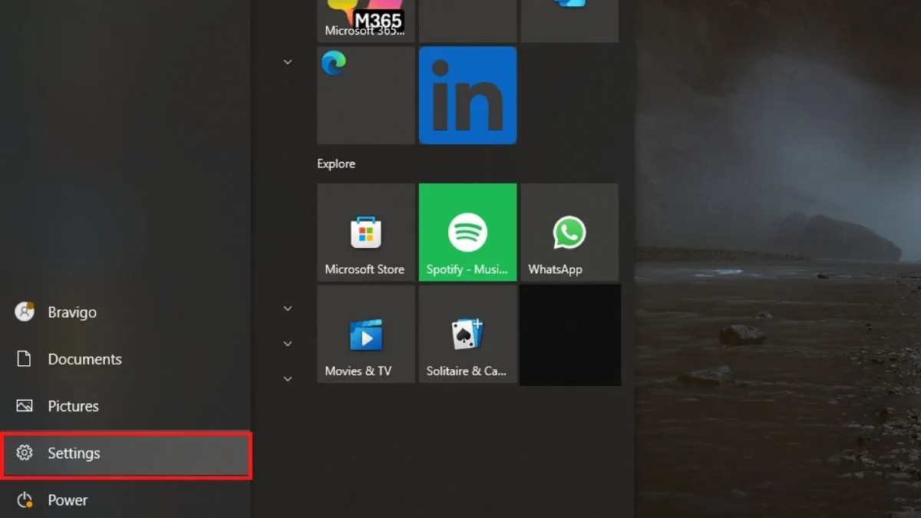Click the Power icon in the sidebar
Viewport: 921px width, 518px height.
pos(25,500)
